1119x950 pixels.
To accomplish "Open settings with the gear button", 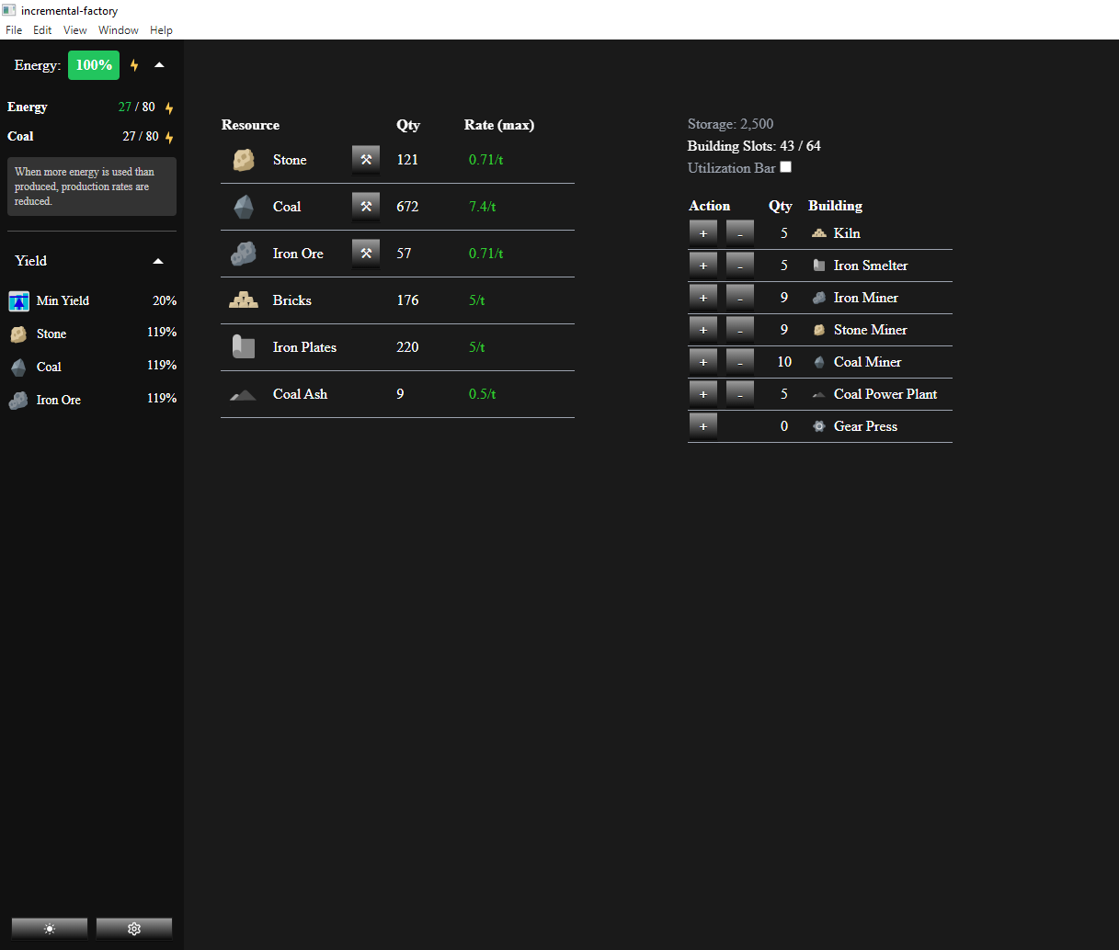I will [x=134, y=929].
